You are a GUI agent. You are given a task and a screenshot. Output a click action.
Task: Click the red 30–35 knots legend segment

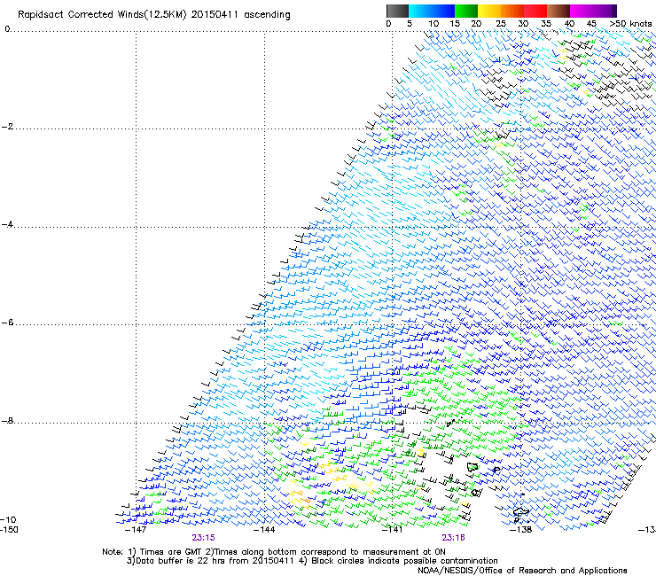(535, 11)
